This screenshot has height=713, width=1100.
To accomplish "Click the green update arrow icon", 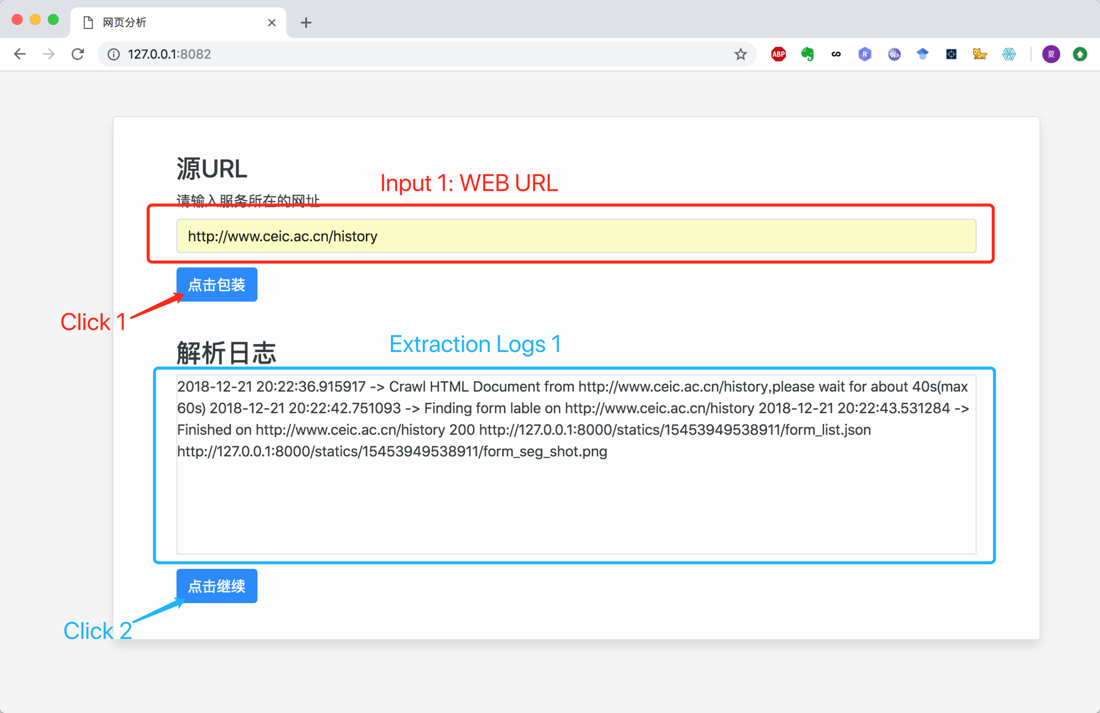I will click(x=1080, y=54).
